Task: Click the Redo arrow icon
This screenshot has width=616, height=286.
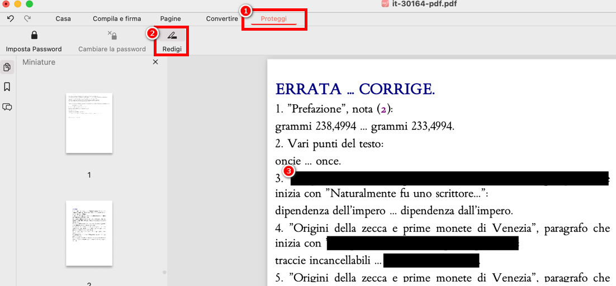Action: (x=27, y=18)
